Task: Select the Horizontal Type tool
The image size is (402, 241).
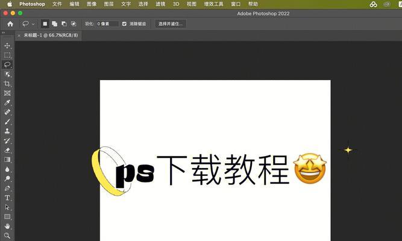Action: click(7, 198)
